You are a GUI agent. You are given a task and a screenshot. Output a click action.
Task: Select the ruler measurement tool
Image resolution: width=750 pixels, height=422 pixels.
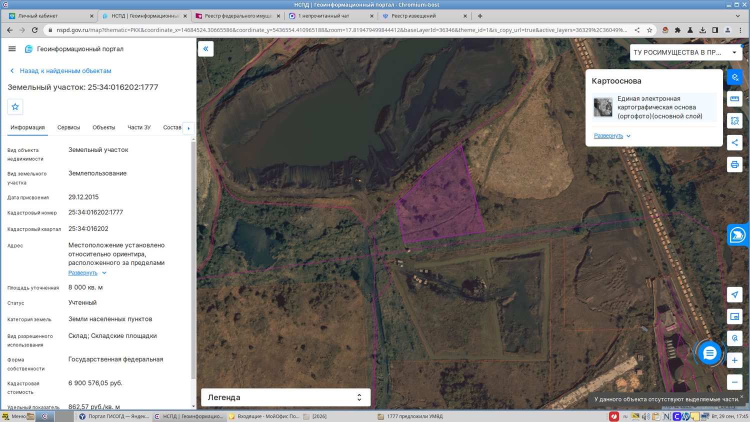click(734, 98)
